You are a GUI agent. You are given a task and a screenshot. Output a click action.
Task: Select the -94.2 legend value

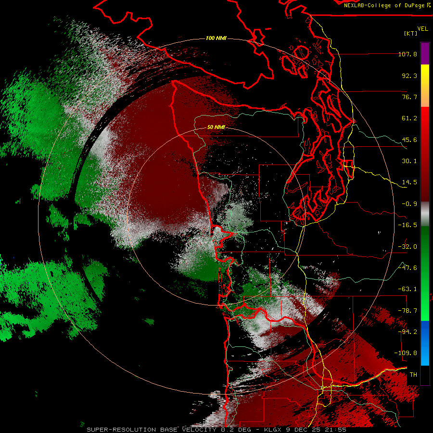(408, 332)
